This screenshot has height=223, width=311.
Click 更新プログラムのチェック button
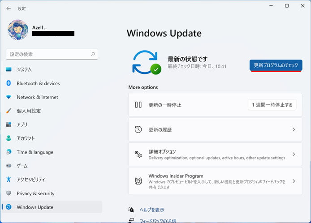(276, 65)
